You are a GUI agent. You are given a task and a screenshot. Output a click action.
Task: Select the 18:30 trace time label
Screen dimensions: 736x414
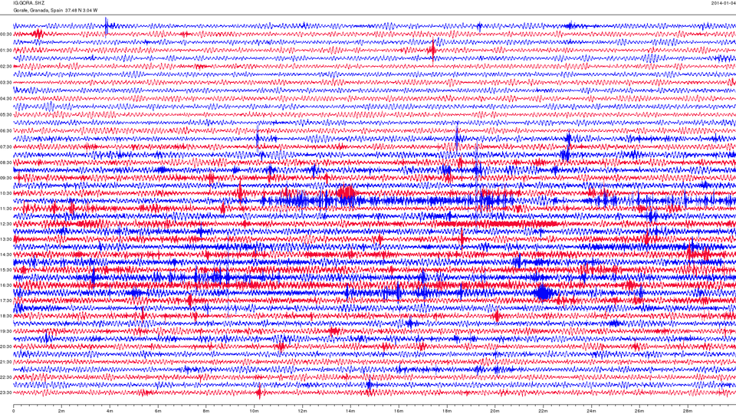tap(5, 316)
